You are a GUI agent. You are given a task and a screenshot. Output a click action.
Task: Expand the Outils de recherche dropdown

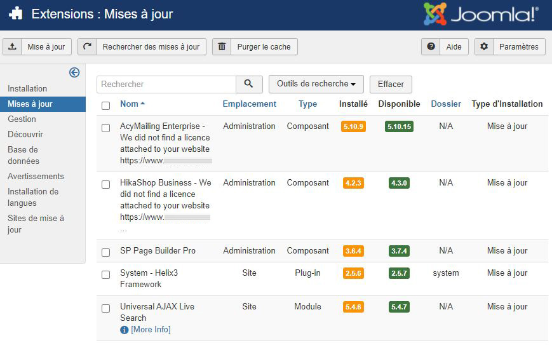tap(316, 84)
